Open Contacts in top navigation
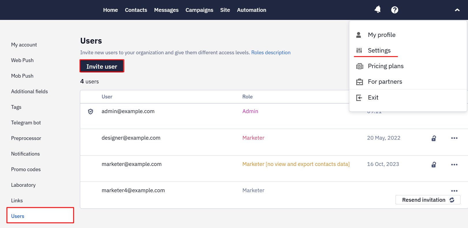This screenshot has width=468, height=228. tap(136, 10)
